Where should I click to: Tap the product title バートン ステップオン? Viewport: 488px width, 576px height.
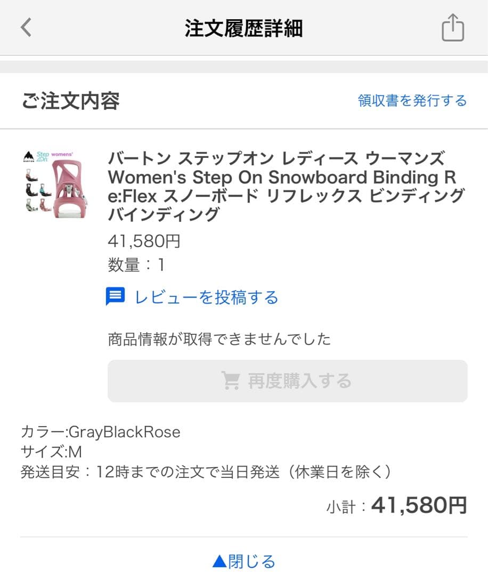click(286, 186)
